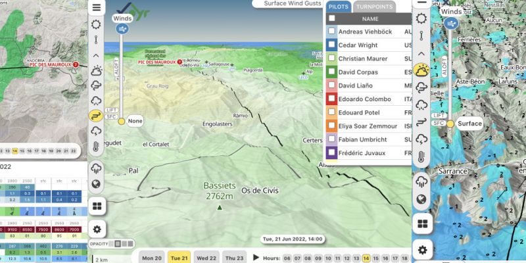Image resolution: width=526 pixels, height=263 pixels.
Task: Open the globe base map icon in center toolbar
Action: pos(97,184)
